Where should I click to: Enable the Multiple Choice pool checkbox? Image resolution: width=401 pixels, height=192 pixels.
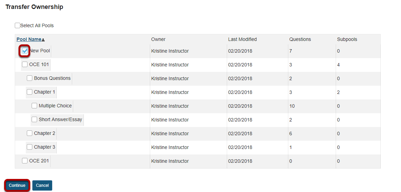pyautogui.click(x=34, y=106)
